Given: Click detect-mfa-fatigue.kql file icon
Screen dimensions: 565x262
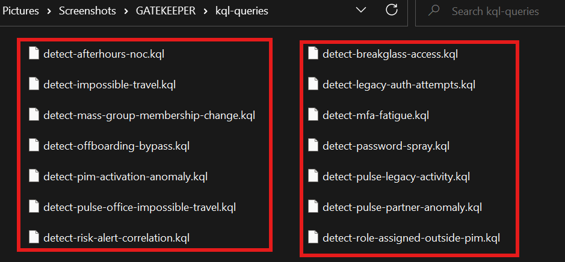Looking at the screenshot, I should [313, 114].
